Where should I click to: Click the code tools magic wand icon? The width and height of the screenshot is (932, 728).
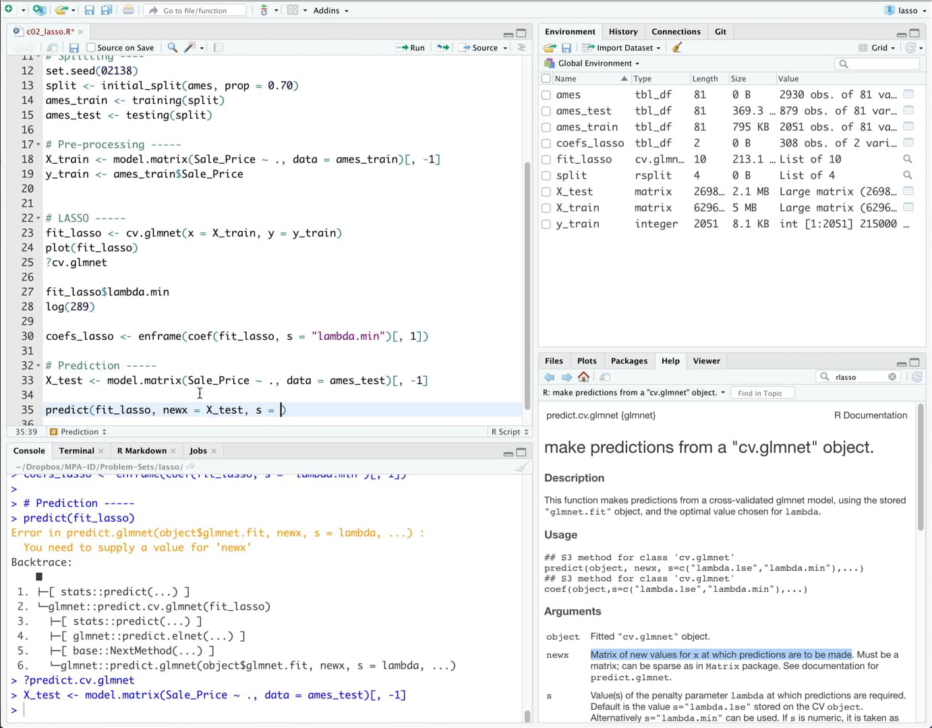(x=190, y=48)
